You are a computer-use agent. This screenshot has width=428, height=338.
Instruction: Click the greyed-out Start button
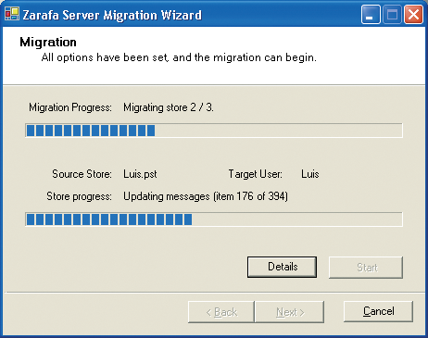pos(366,268)
